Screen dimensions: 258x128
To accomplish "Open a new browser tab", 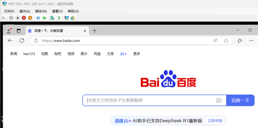I will [95, 31].
